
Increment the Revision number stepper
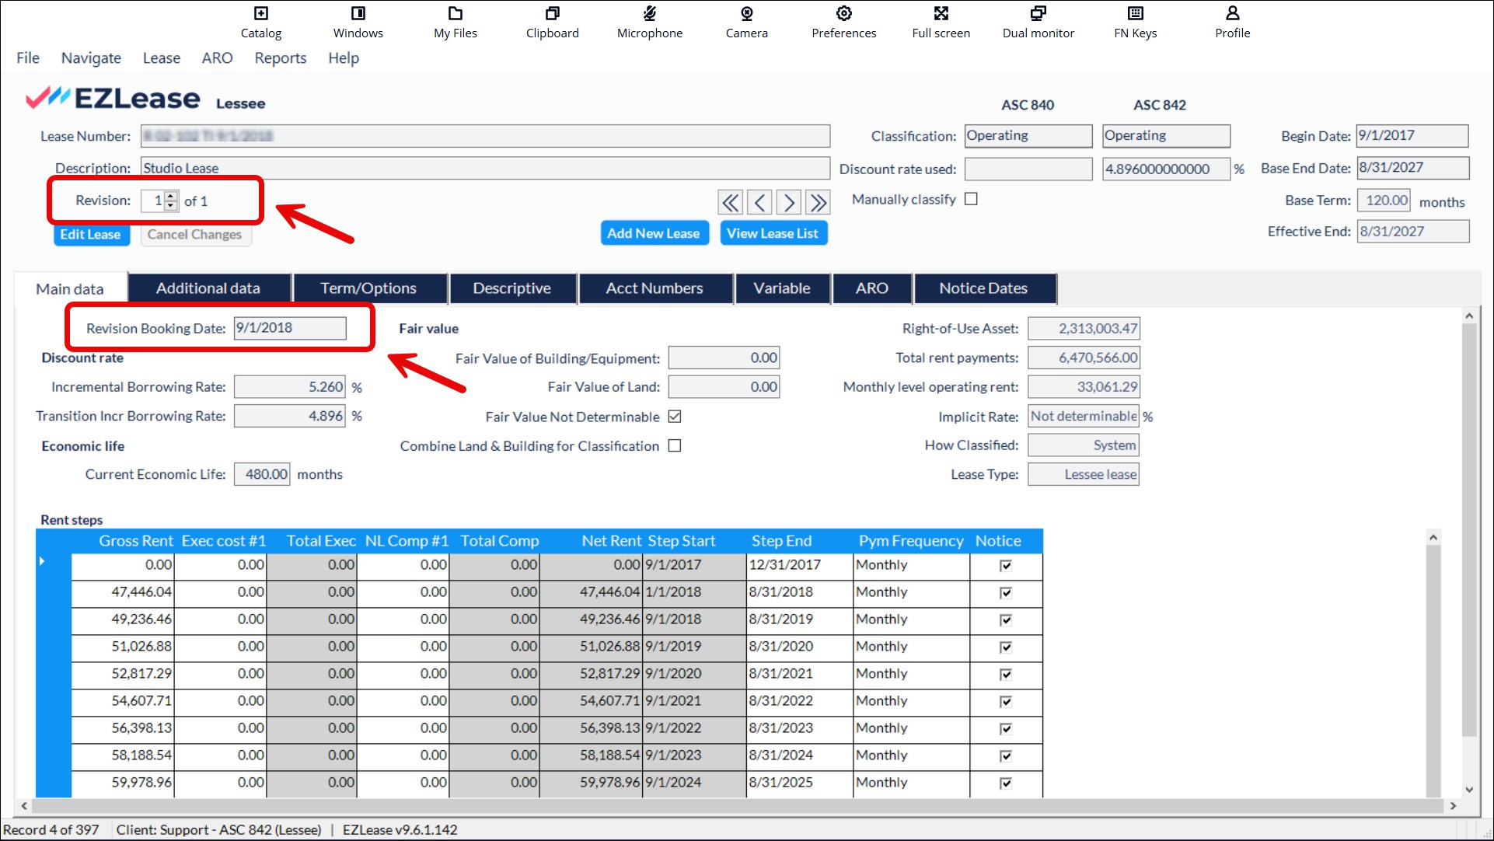(x=171, y=196)
